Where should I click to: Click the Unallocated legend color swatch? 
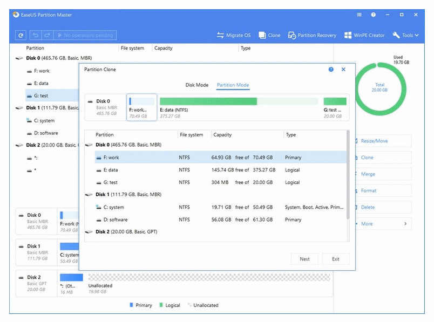189,305
